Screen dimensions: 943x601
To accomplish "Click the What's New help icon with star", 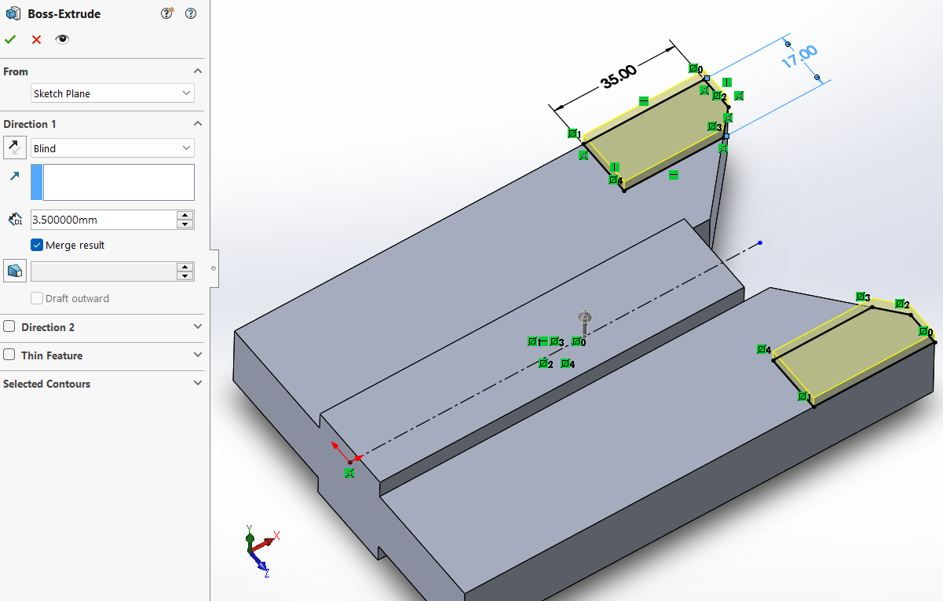I will pos(166,13).
